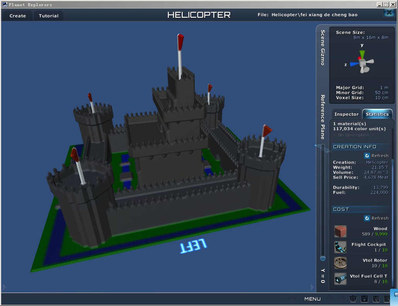Click the Sell Price value '4,678 Meat'

(376, 178)
